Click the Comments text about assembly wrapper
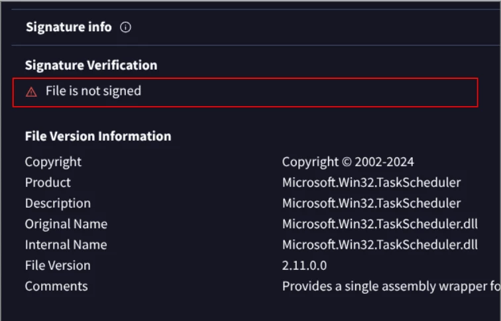The height and width of the screenshot is (321, 501). [x=391, y=287]
